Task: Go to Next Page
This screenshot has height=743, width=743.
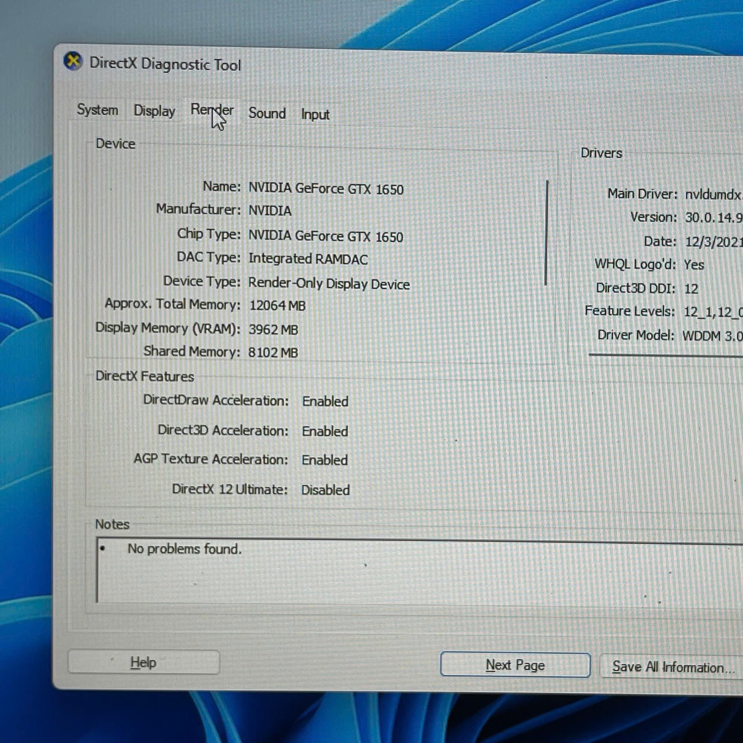Action: click(x=515, y=665)
